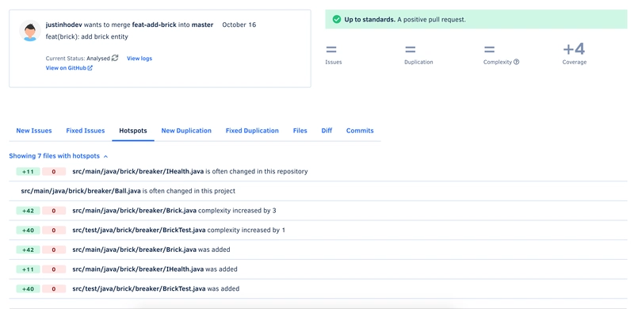The height and width of the screenshot is (309, 634).
Task: Click the master branch name
Action: [x=202, y=25]
